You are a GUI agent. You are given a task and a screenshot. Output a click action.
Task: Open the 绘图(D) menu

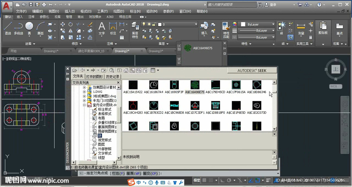[119, 11]
